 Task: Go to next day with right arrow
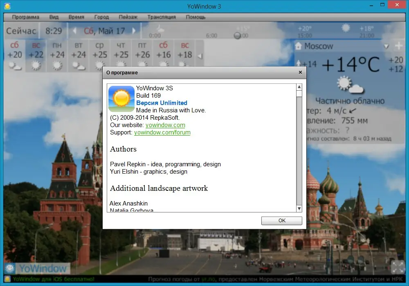coord(134,31)
